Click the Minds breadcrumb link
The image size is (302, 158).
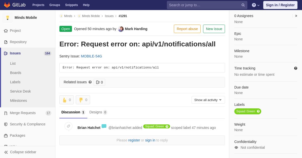(68, 16)
